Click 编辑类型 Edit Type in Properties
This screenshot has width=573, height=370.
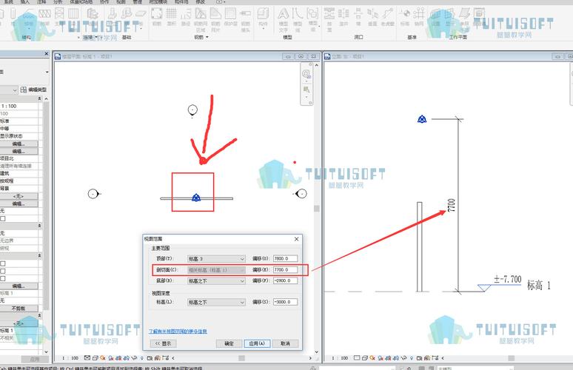pyautogui.click(x=33, y=90)
